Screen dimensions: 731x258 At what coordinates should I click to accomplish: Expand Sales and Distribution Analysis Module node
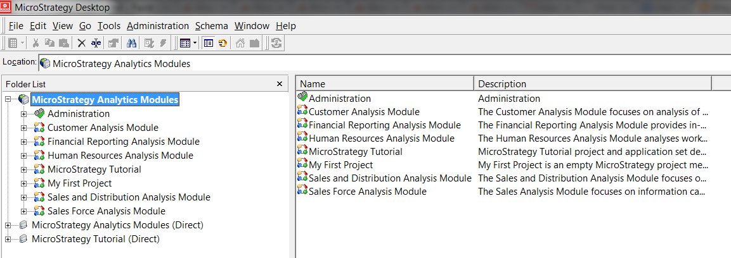click(24, 197)
